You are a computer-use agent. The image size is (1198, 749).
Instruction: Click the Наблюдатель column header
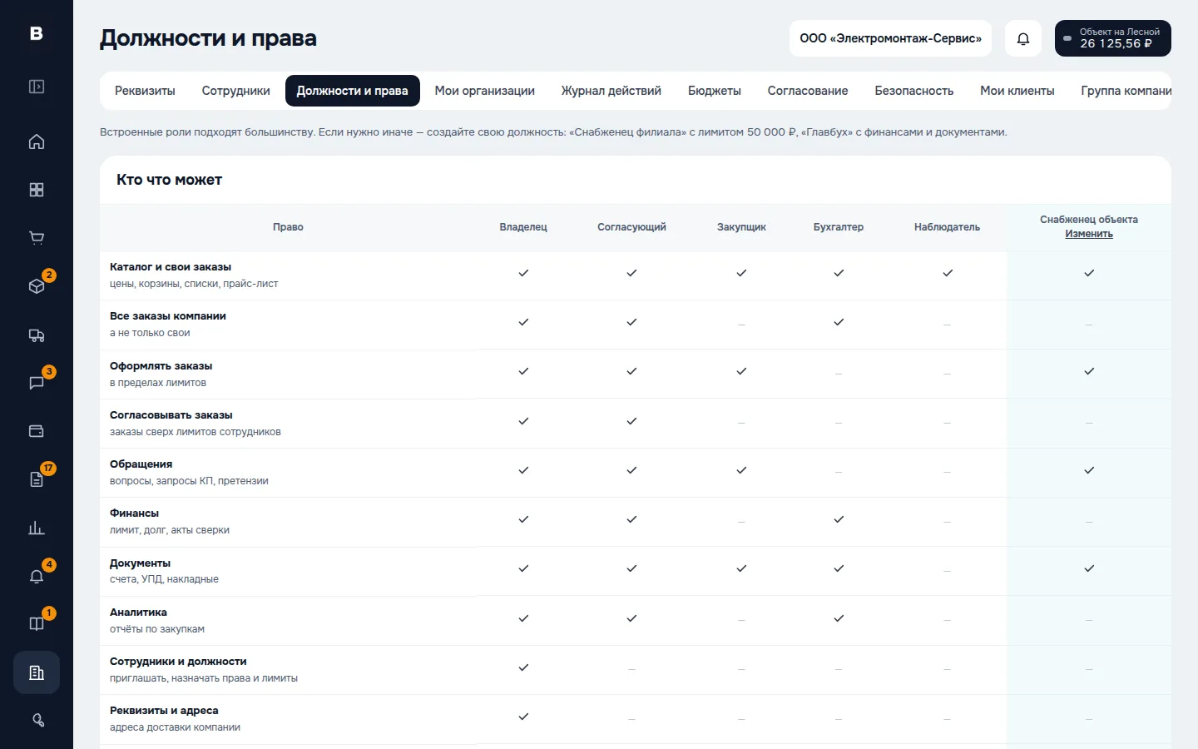pos(947,227)
